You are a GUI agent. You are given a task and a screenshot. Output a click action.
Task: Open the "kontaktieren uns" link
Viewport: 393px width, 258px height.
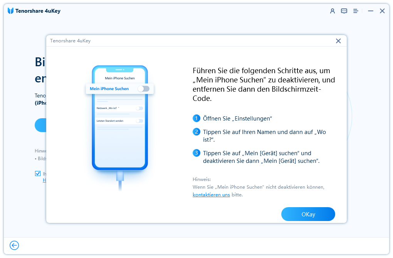(x=211, y=194)
